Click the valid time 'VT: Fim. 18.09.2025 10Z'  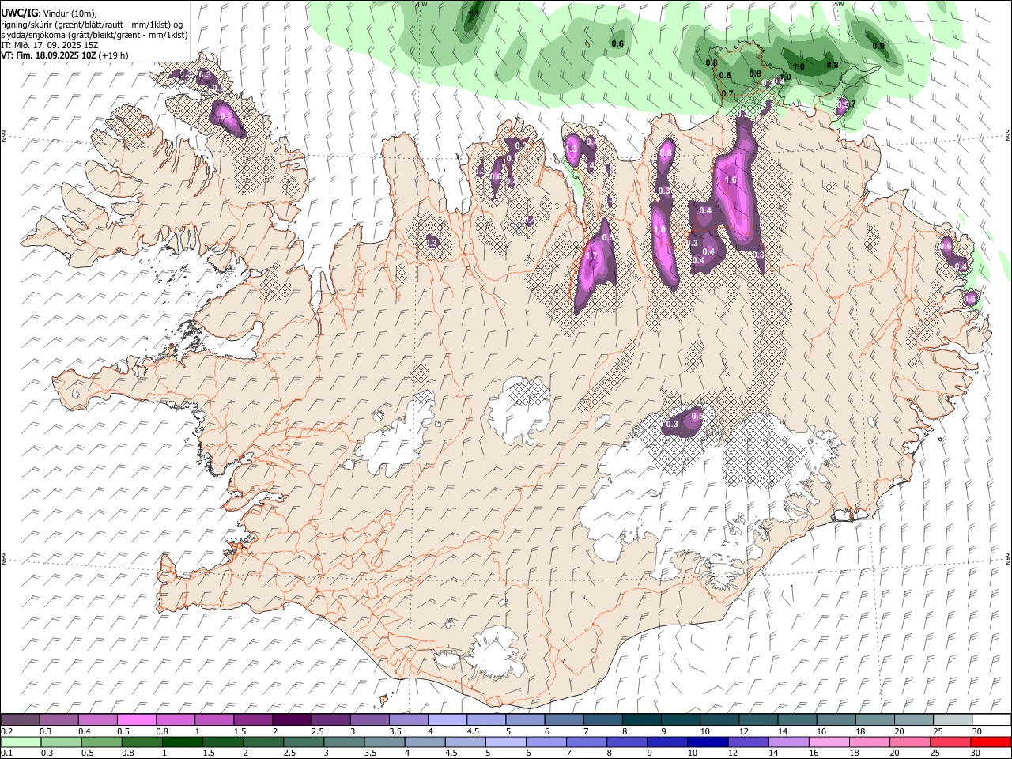48,55
